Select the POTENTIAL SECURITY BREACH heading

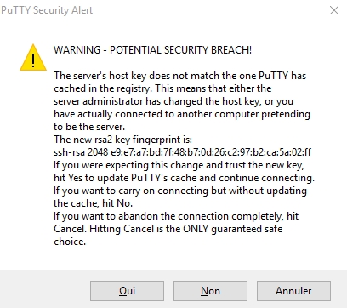[152, 50]
